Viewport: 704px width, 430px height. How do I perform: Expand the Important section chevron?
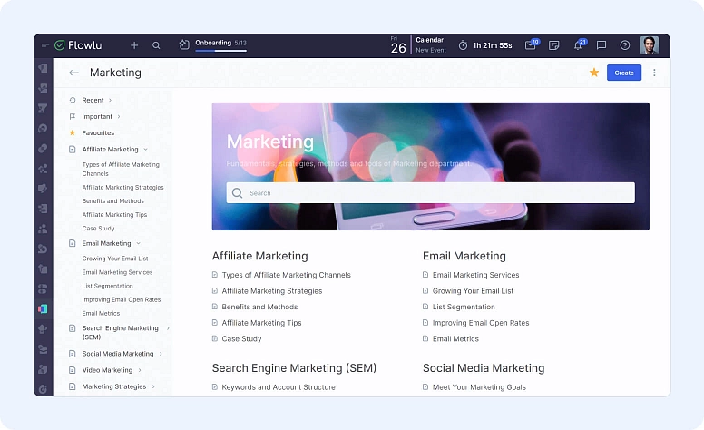[119, 117]
